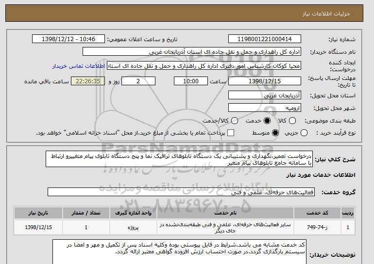Click the need date cell 1398/12/15 in table
This screenshot has height=264, width=374.
coord(38,227)
